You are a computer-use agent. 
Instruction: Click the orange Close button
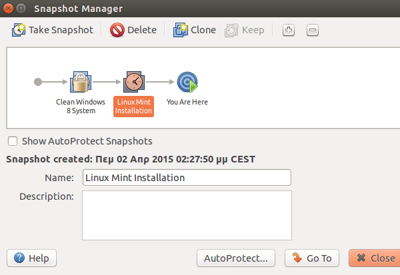click(375, 258)
